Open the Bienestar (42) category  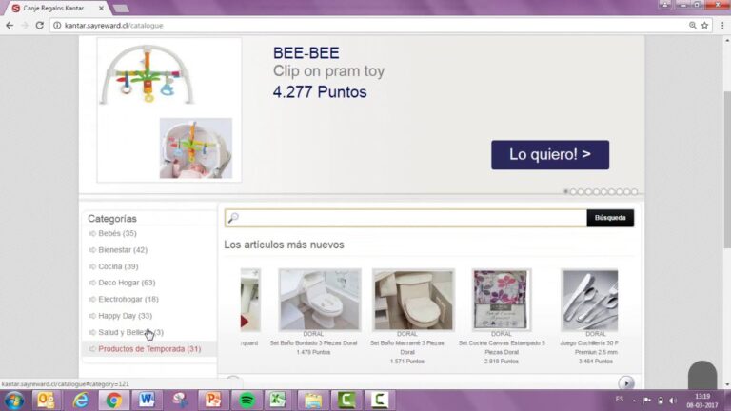coord(123,250)
